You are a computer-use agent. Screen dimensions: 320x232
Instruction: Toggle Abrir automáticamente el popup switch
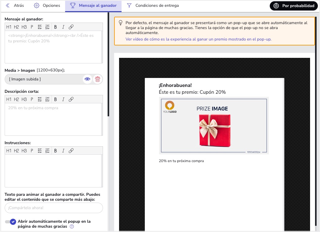11,222
